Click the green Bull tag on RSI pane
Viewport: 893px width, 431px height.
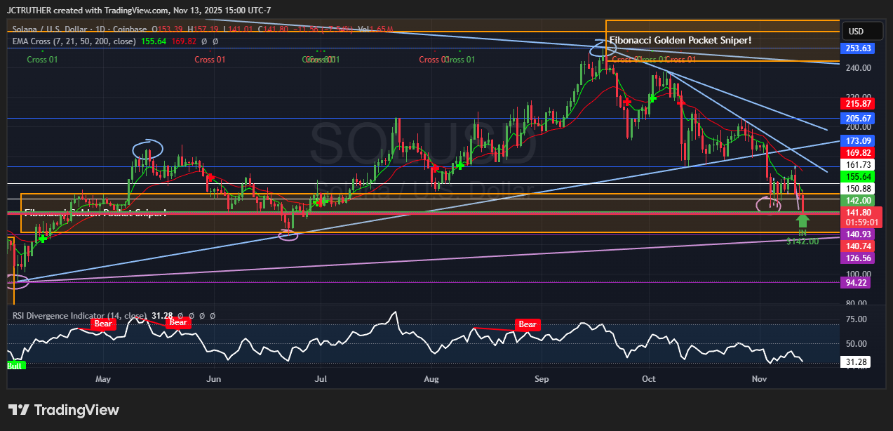15,366
